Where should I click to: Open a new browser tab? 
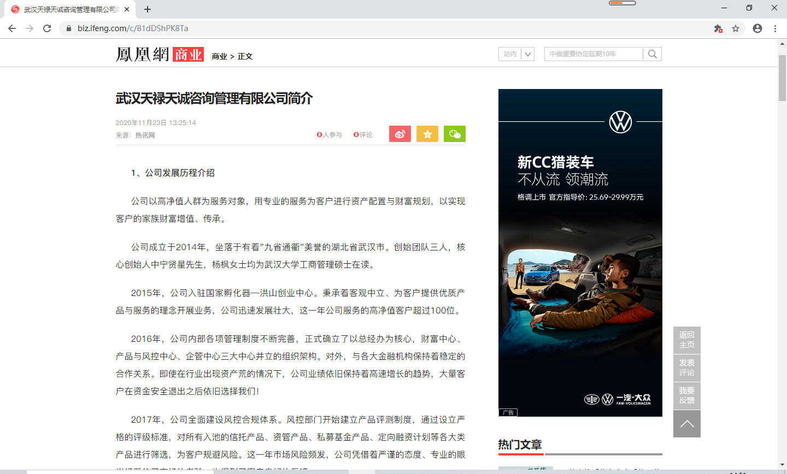pyautogui.click(x=148, y=9)
